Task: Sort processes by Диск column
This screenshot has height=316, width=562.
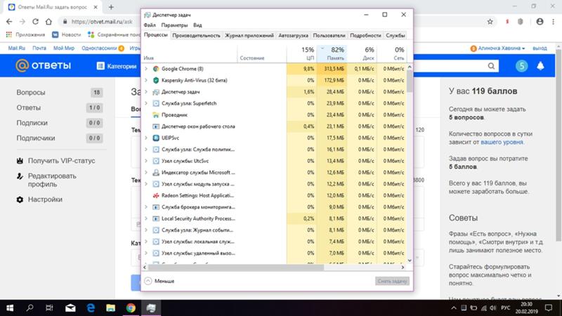Action: point(362,53)
